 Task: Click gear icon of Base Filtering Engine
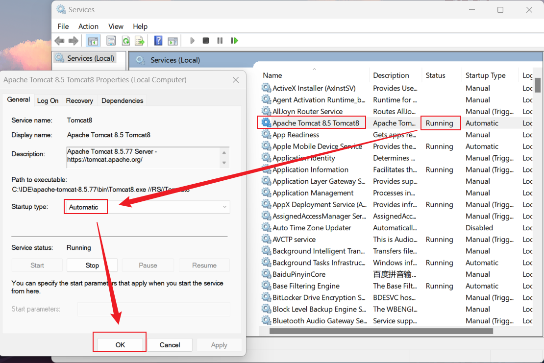[266, 286]
